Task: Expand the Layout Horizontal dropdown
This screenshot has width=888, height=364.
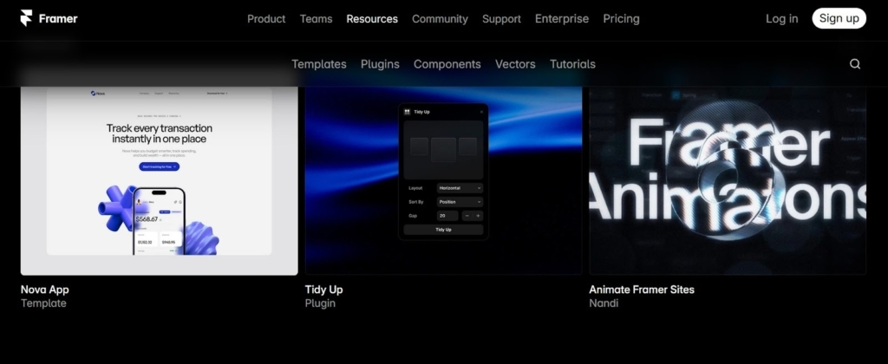Action: pyautogui.click(x=460, y=187)
